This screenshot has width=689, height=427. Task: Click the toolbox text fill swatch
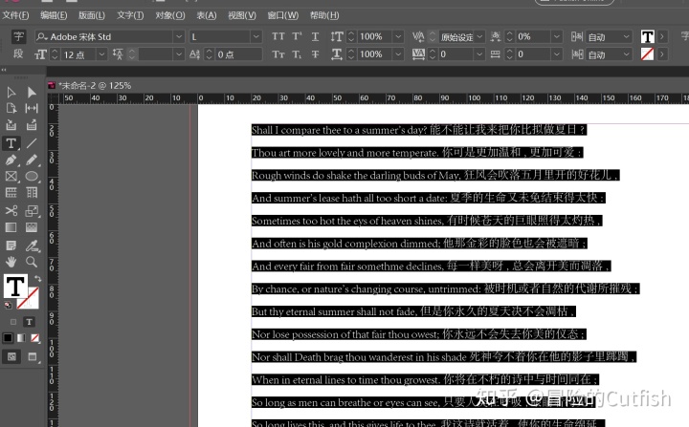pos(15,287)
